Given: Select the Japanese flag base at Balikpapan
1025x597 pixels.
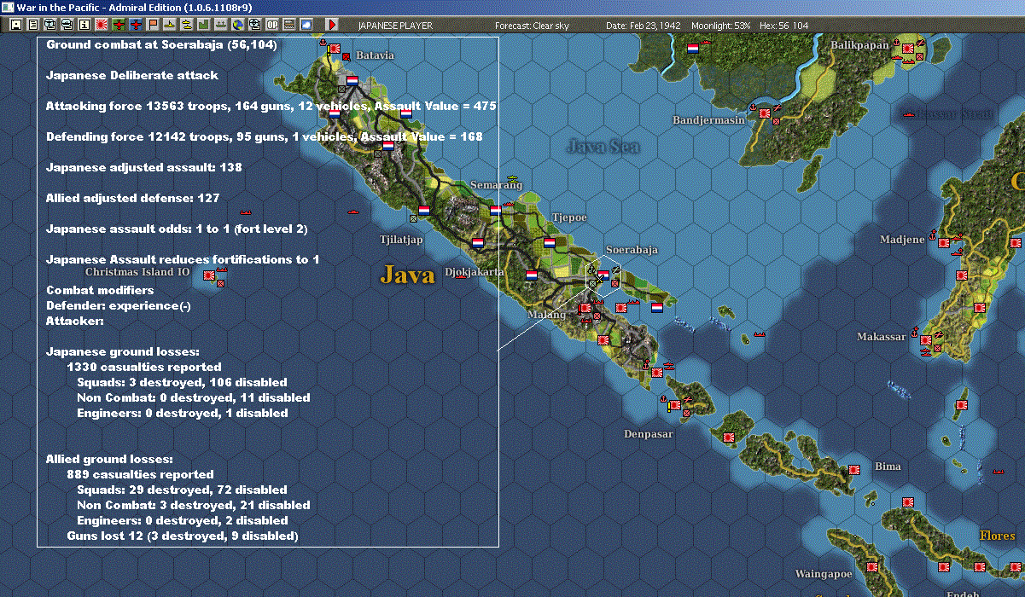Looking at the screenshot, I should 908,47.
